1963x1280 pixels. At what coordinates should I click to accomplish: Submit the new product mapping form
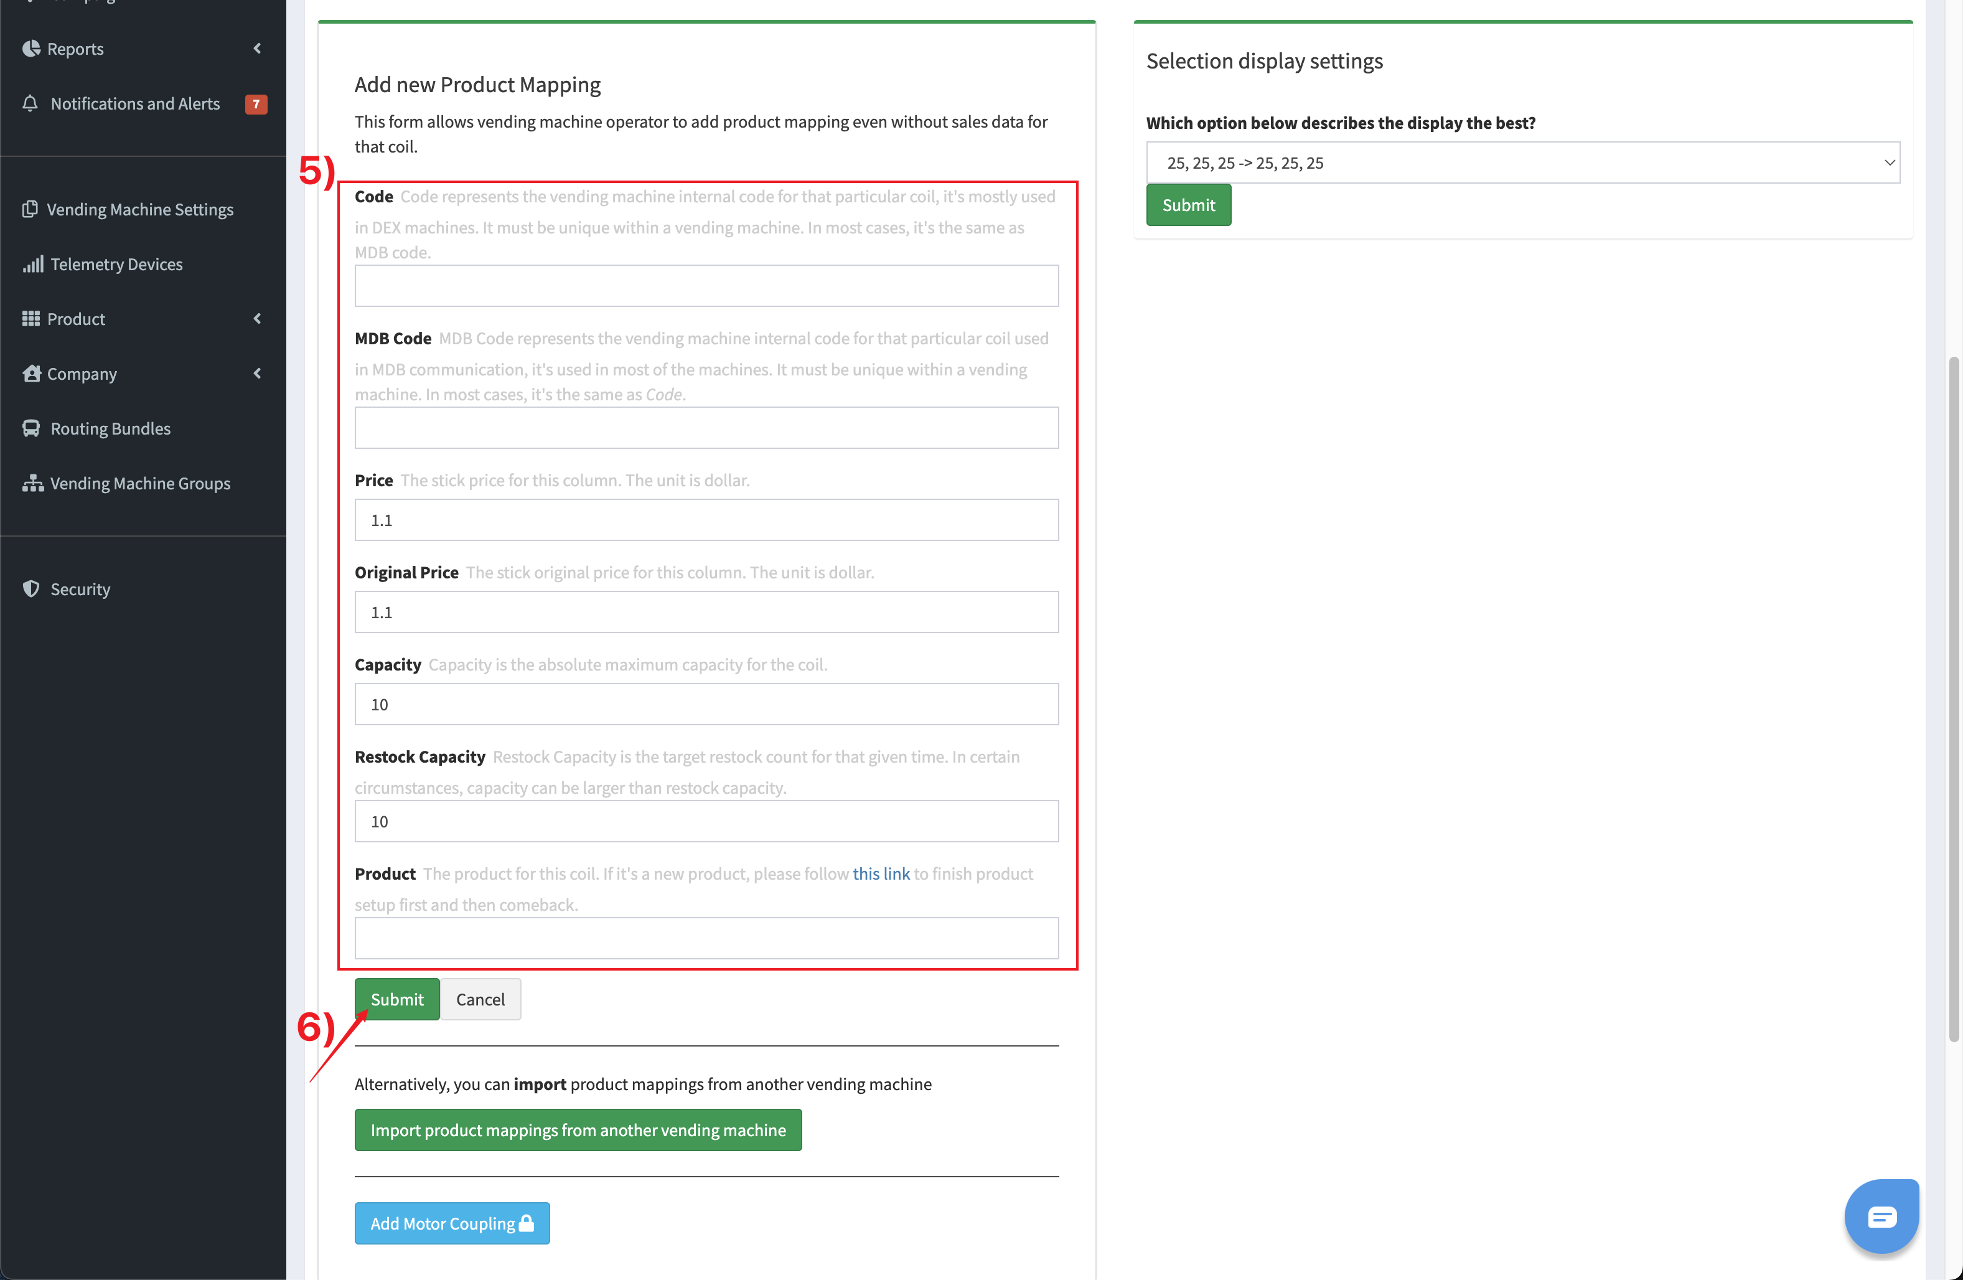point(396,999)
